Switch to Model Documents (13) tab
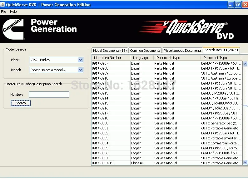 coord(110,51)
